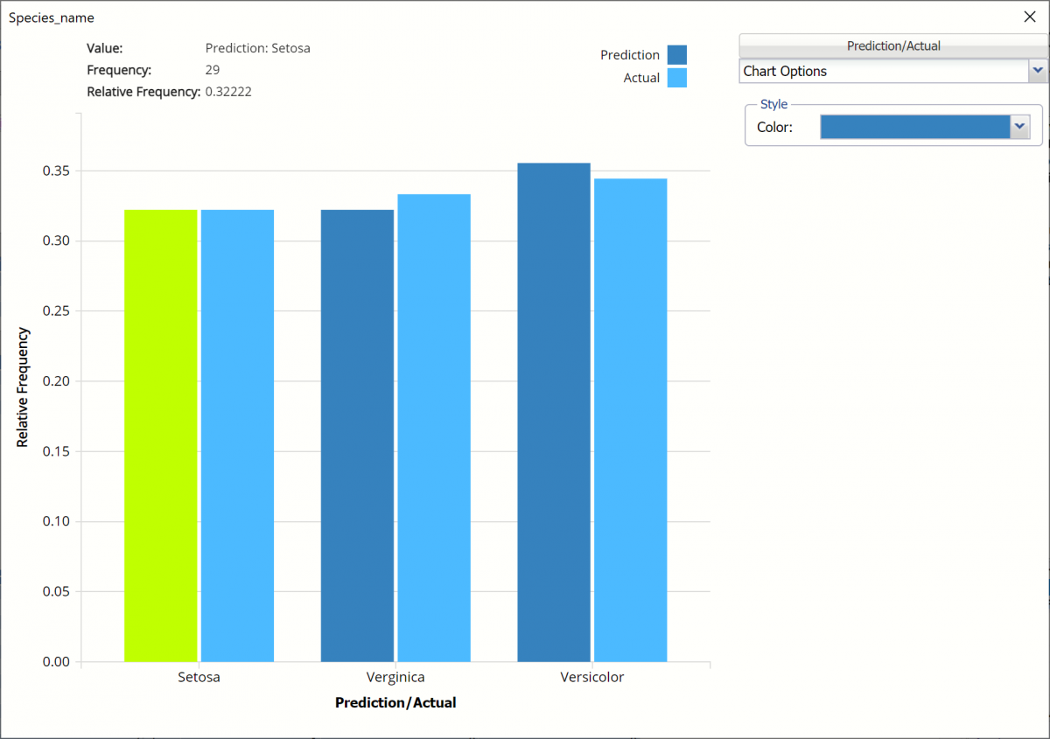This screenshot has width=1050, height=739.
Task: Expand the Color dropdown arrow in Style
Action: (x=1018, y=127)
